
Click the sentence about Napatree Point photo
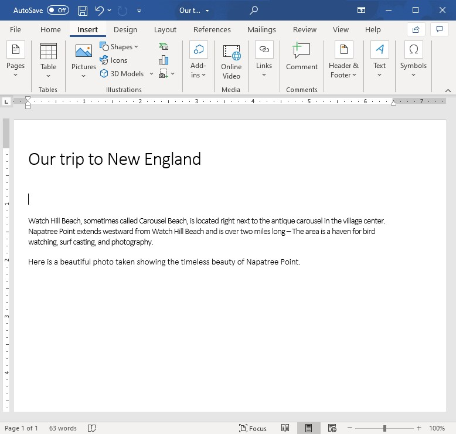click(164, 262)
